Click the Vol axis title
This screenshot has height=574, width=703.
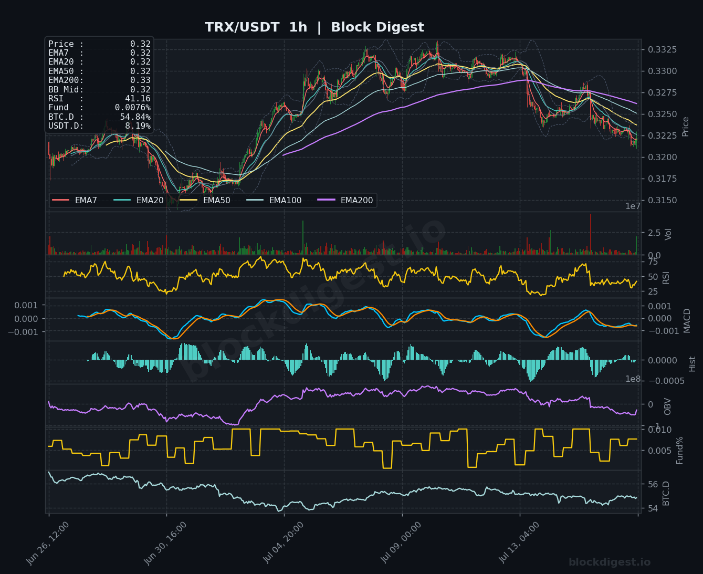coord(668,234)
